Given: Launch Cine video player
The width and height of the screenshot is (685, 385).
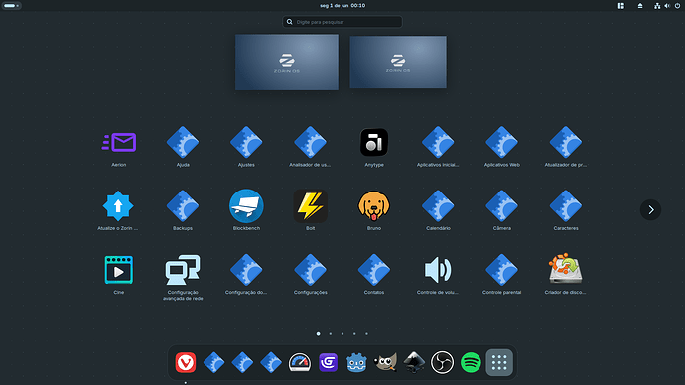Looking at the screenshot, I should 119,270.
